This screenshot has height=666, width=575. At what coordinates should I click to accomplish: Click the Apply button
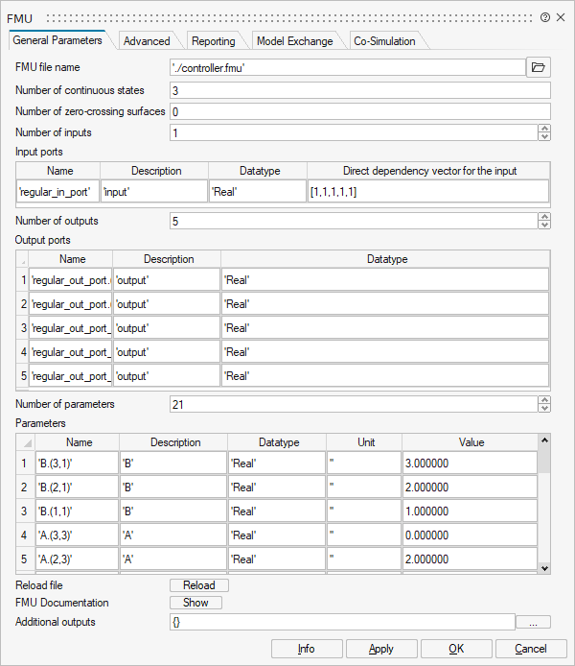(381, 649)
